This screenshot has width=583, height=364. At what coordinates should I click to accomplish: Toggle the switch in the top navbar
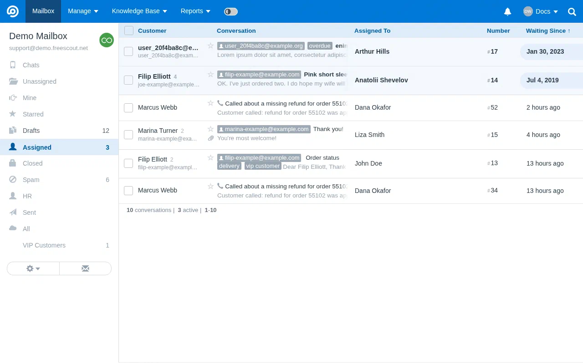point(231,11)
